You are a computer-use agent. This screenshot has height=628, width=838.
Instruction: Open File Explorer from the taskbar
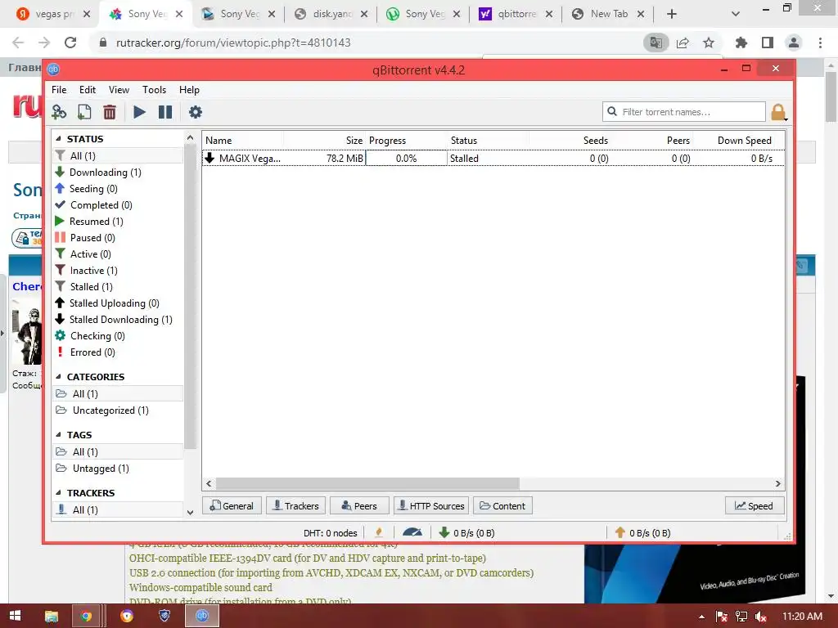pyautogui.click(x=52, y=616)
